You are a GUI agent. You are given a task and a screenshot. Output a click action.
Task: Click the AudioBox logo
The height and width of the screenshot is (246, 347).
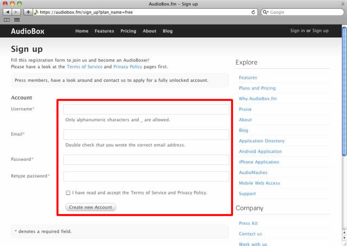(28, 31)
